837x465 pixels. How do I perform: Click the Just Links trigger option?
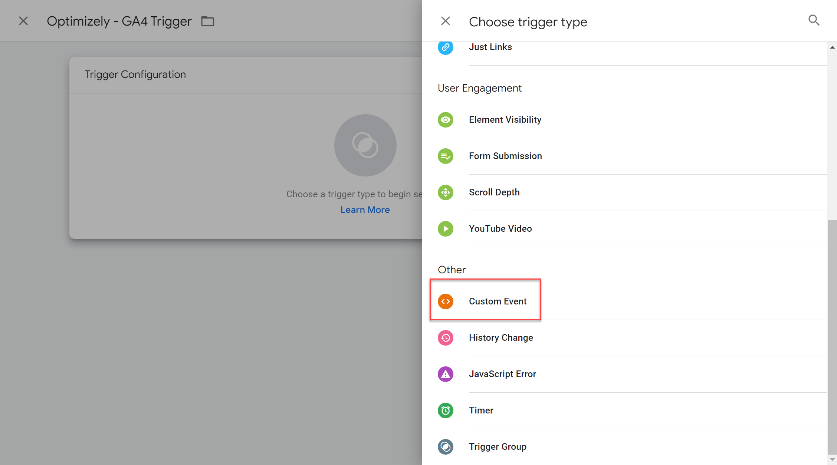(490, 47)
